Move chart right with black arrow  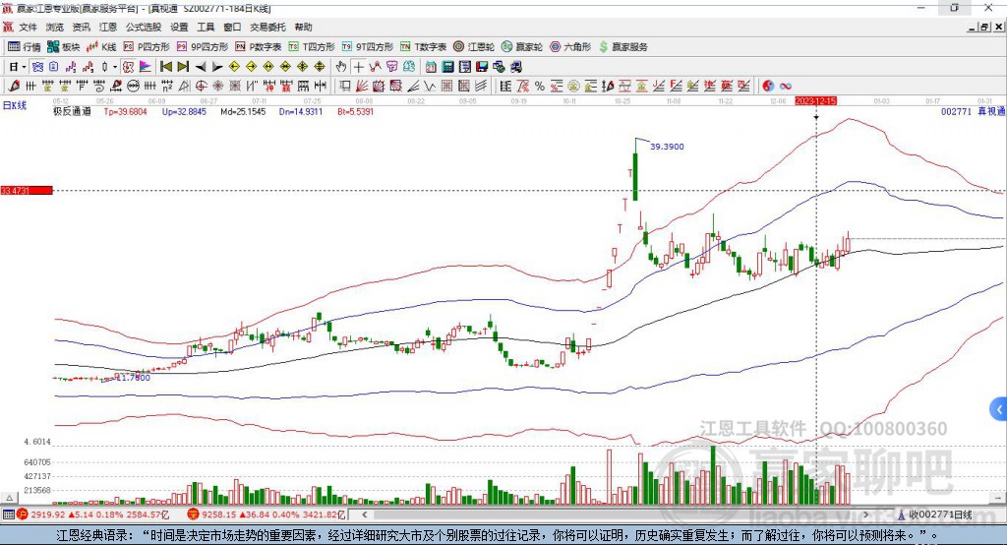click(x=217, y=67)
